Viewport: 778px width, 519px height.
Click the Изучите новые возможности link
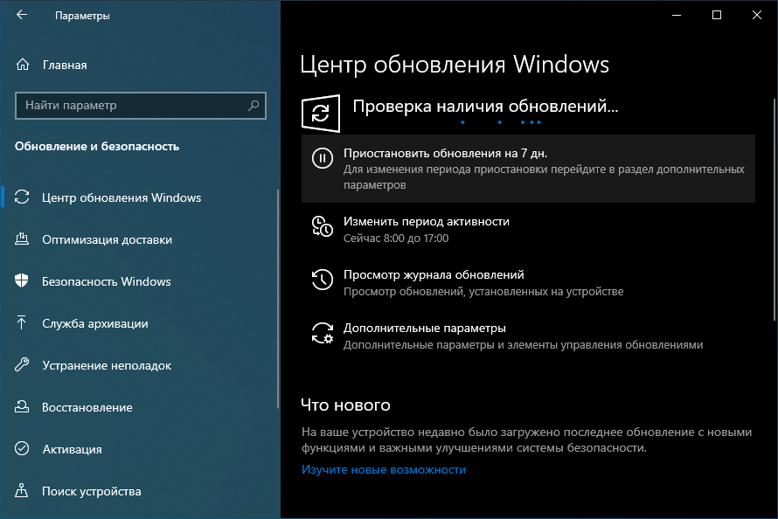pos(384,469)
